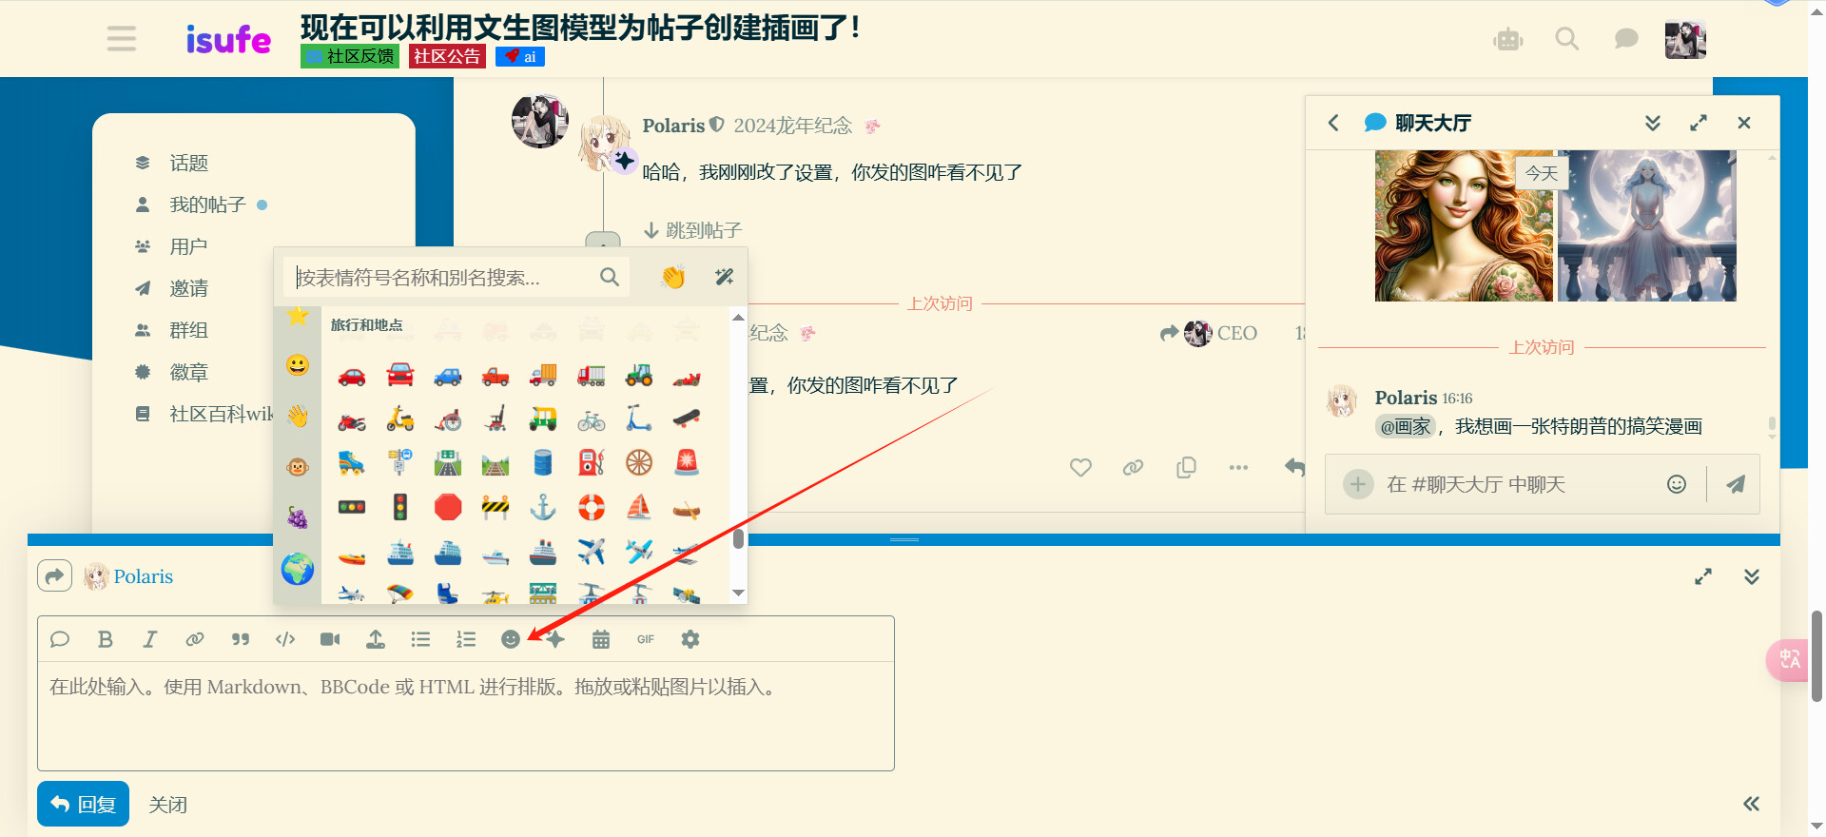This screenshot has height=837, width=1826.
Task: Click the 回复 reply button
Action: coord(83,804)
